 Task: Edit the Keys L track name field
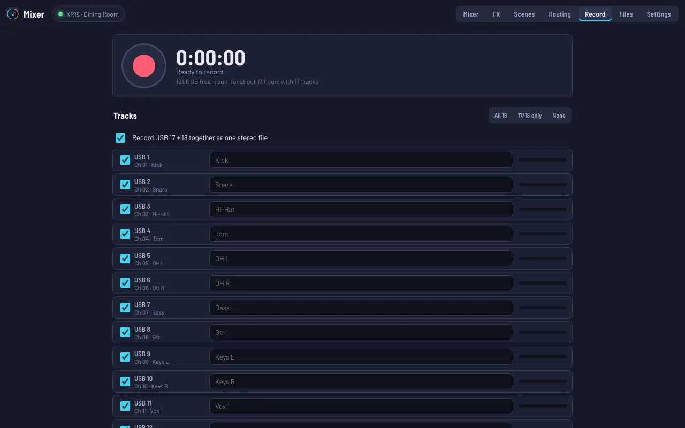(361, 357)
